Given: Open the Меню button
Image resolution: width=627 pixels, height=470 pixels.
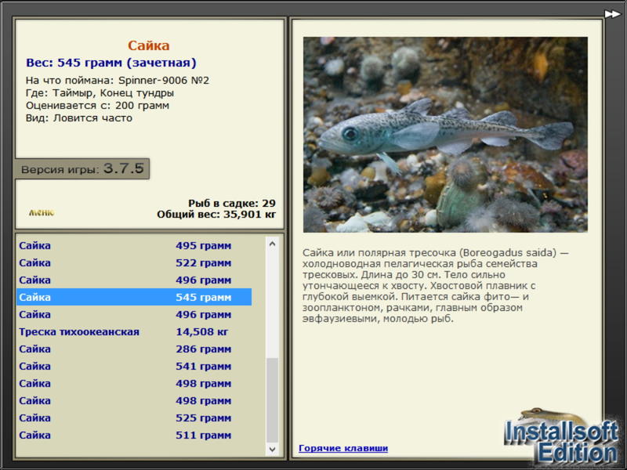Looking at the screenshot, I should tap(42, 212).
